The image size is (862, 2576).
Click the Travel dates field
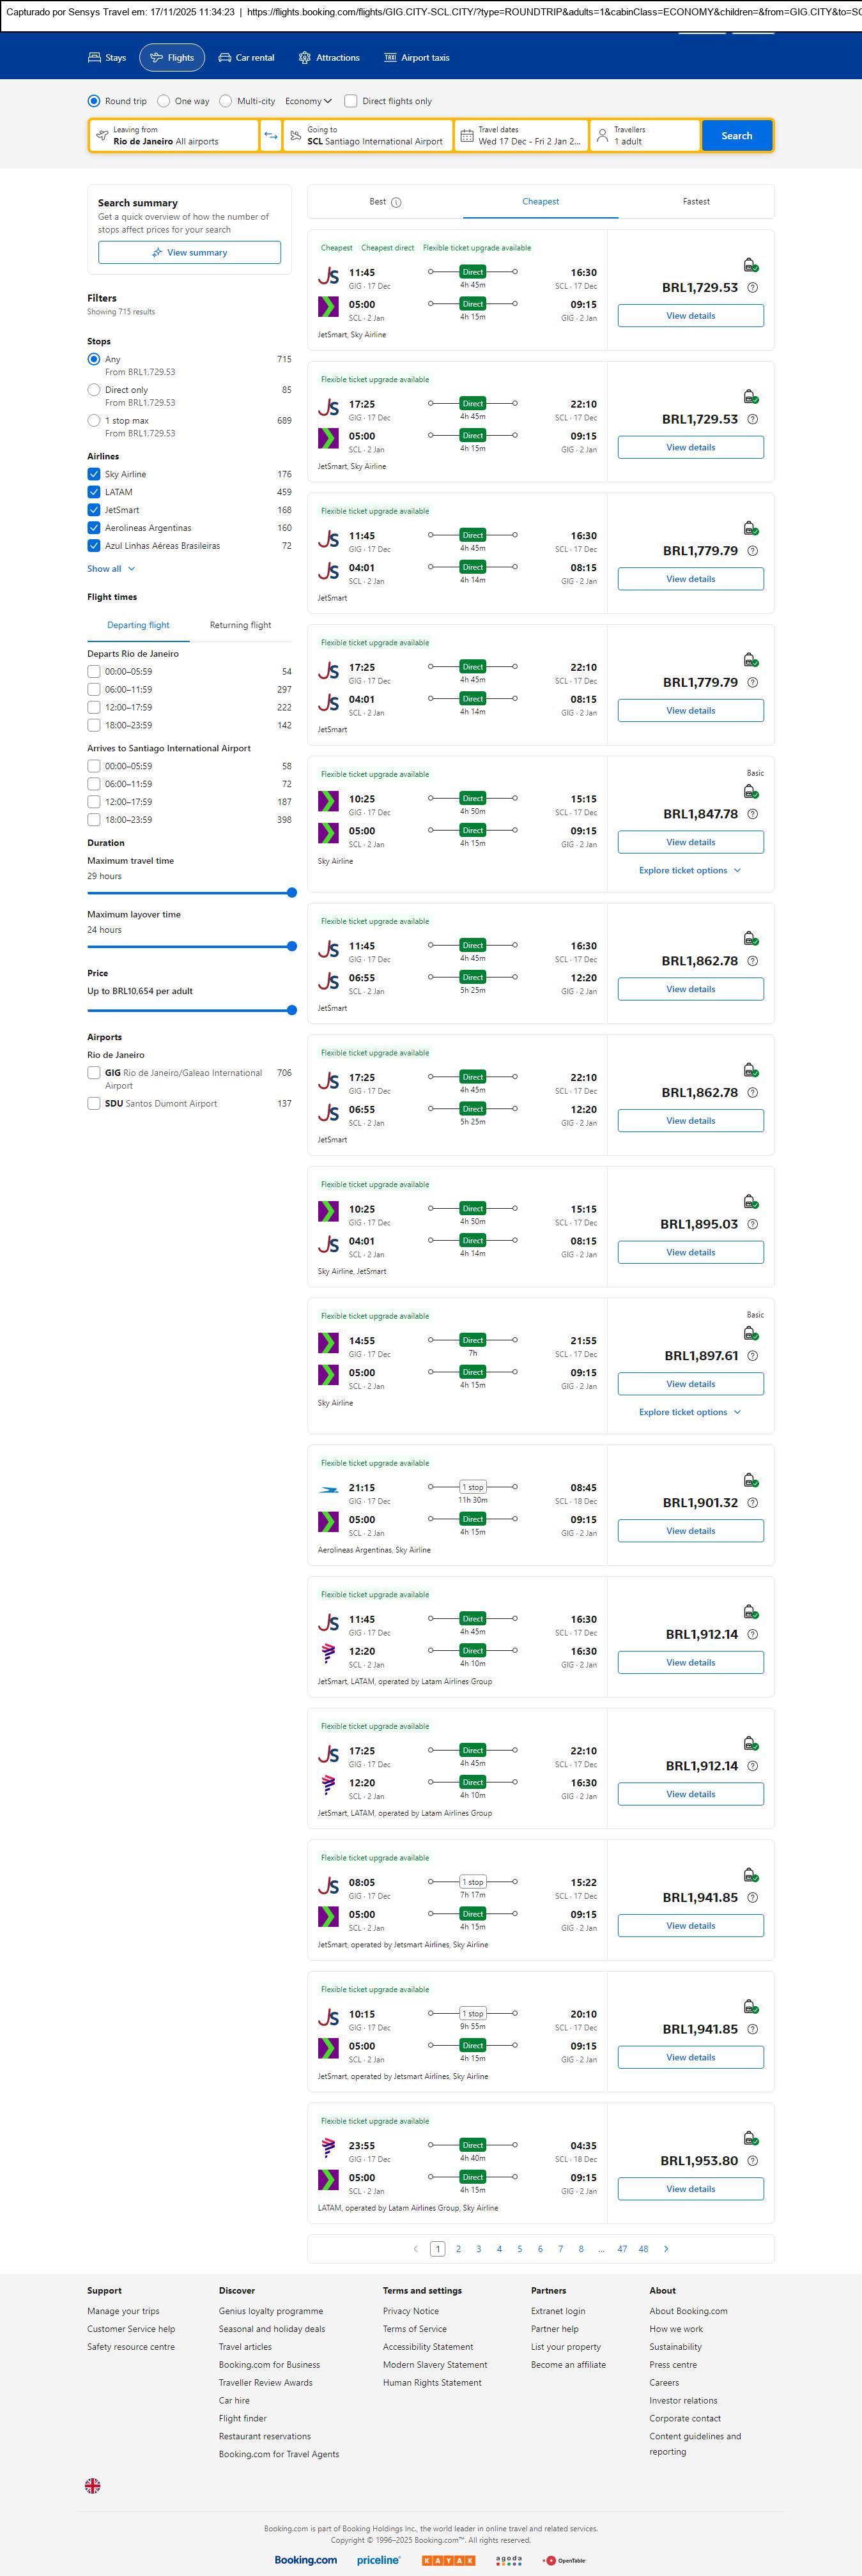pos(521,136)
